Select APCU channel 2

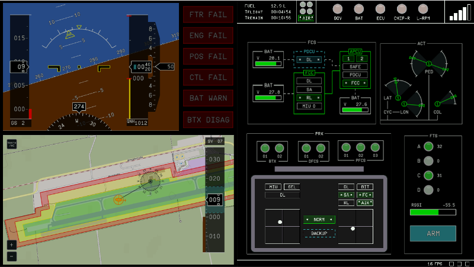pos(363,58)
